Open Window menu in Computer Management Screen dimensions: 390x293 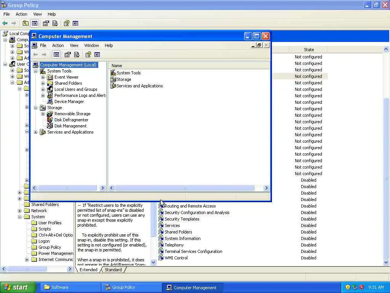91,45
